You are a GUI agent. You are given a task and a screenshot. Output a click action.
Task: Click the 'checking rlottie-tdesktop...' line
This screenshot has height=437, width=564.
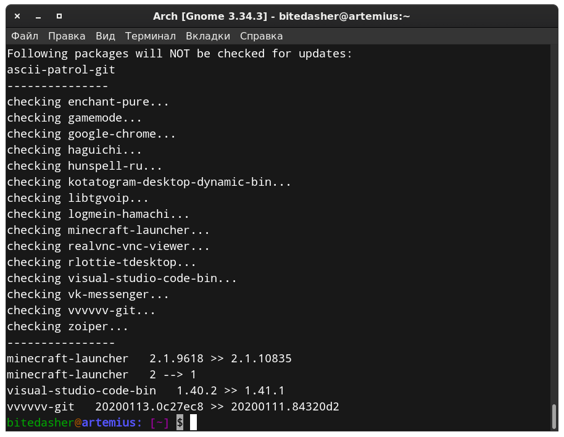101,262
